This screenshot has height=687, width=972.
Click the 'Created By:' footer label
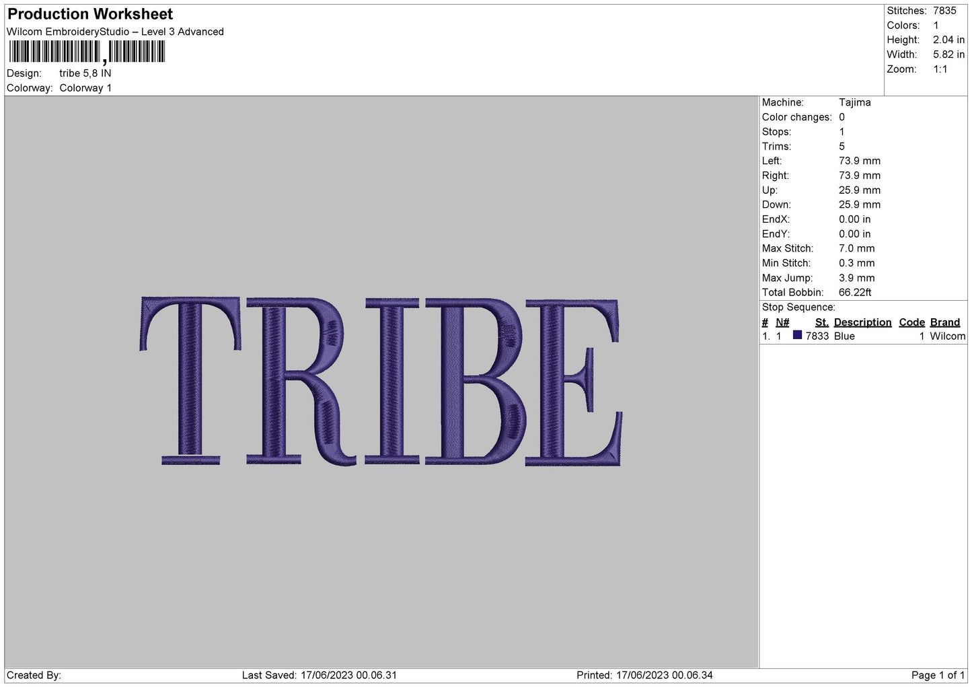(x=34, y=675)
